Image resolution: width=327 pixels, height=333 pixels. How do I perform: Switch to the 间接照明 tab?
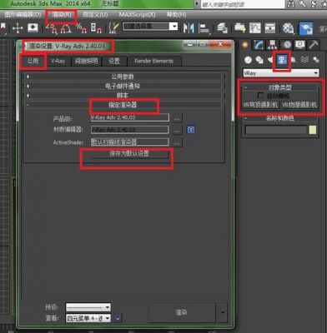click(86, 61)
